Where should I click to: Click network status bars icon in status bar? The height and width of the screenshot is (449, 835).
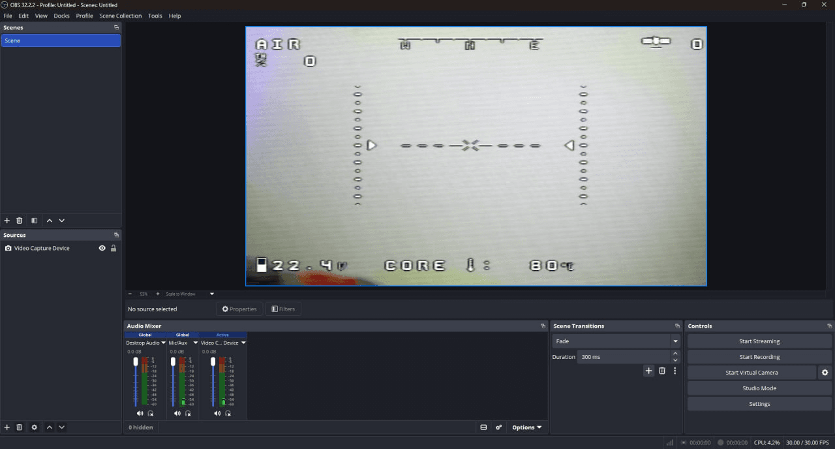pos(669,442)
